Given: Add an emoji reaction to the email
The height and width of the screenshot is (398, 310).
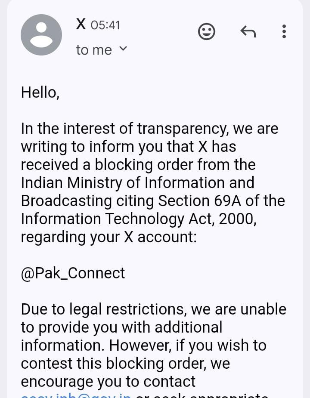Looking at the screenshot, I should pyautogui.click(x=207, y=31).
